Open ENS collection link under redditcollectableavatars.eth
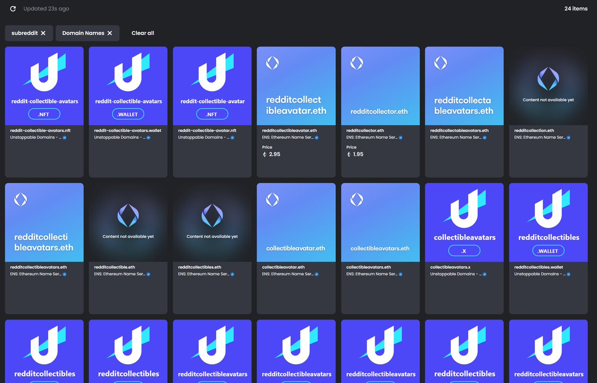Screen dimensions: 597x383 (456, 138)
